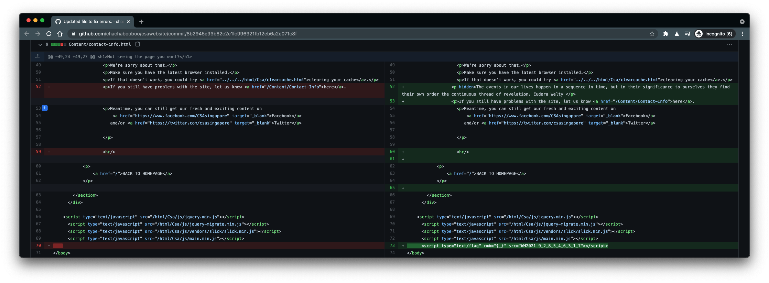Click the Content/contact-info.html file name
Image resolution: width=769 pixels, height=283 pixels.
pyautogui.click(x=100, y=44)
